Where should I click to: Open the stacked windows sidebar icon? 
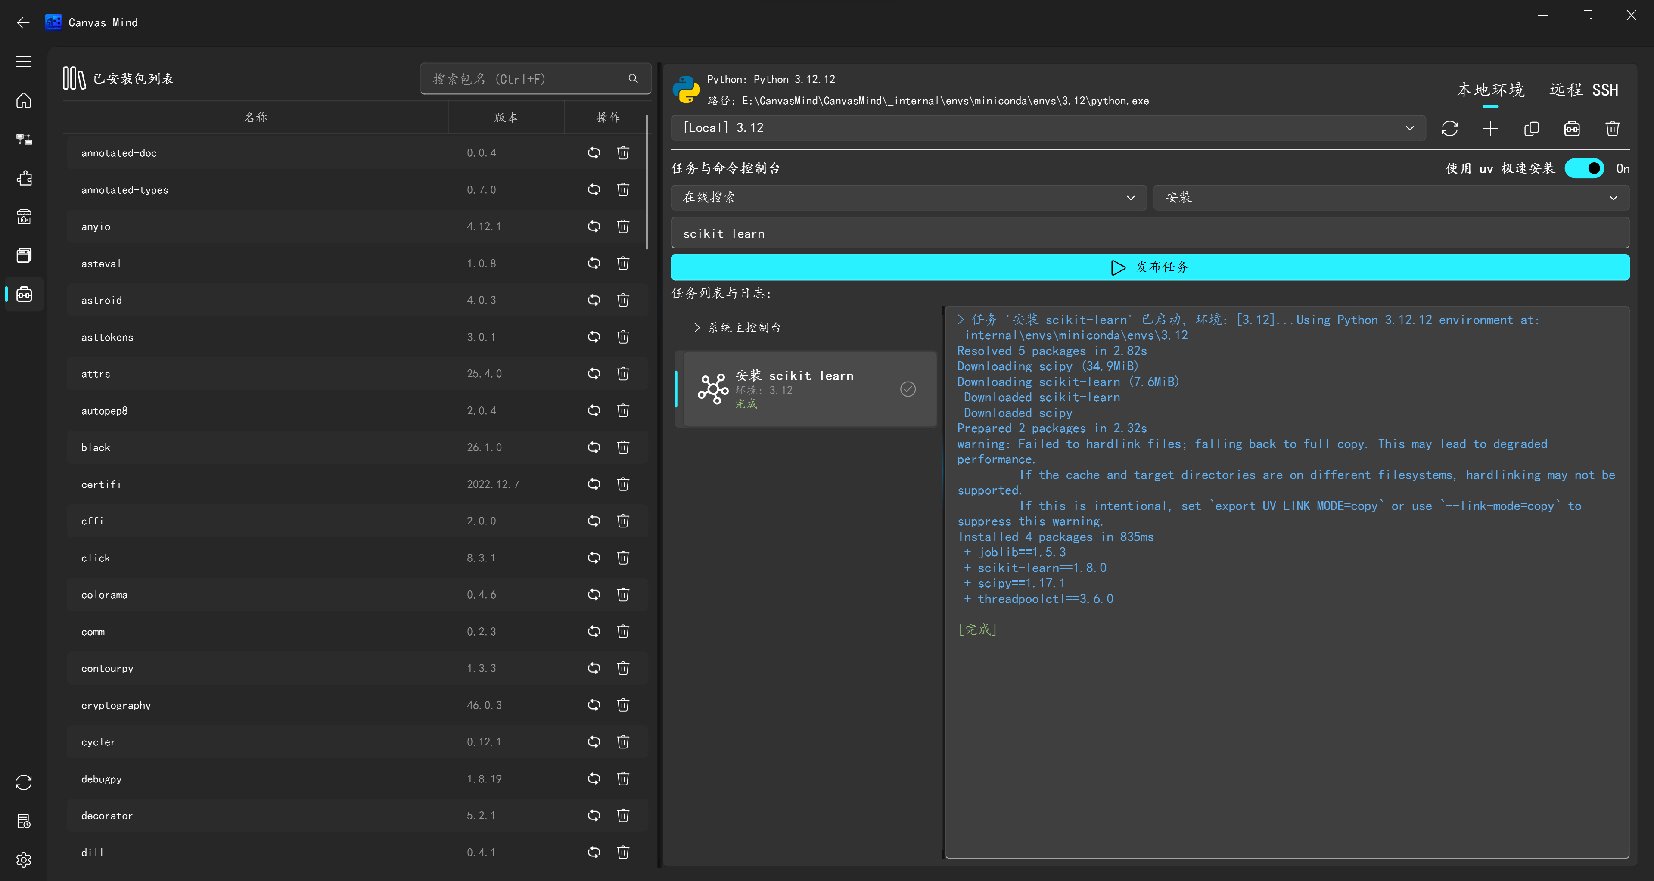point(24,255)
